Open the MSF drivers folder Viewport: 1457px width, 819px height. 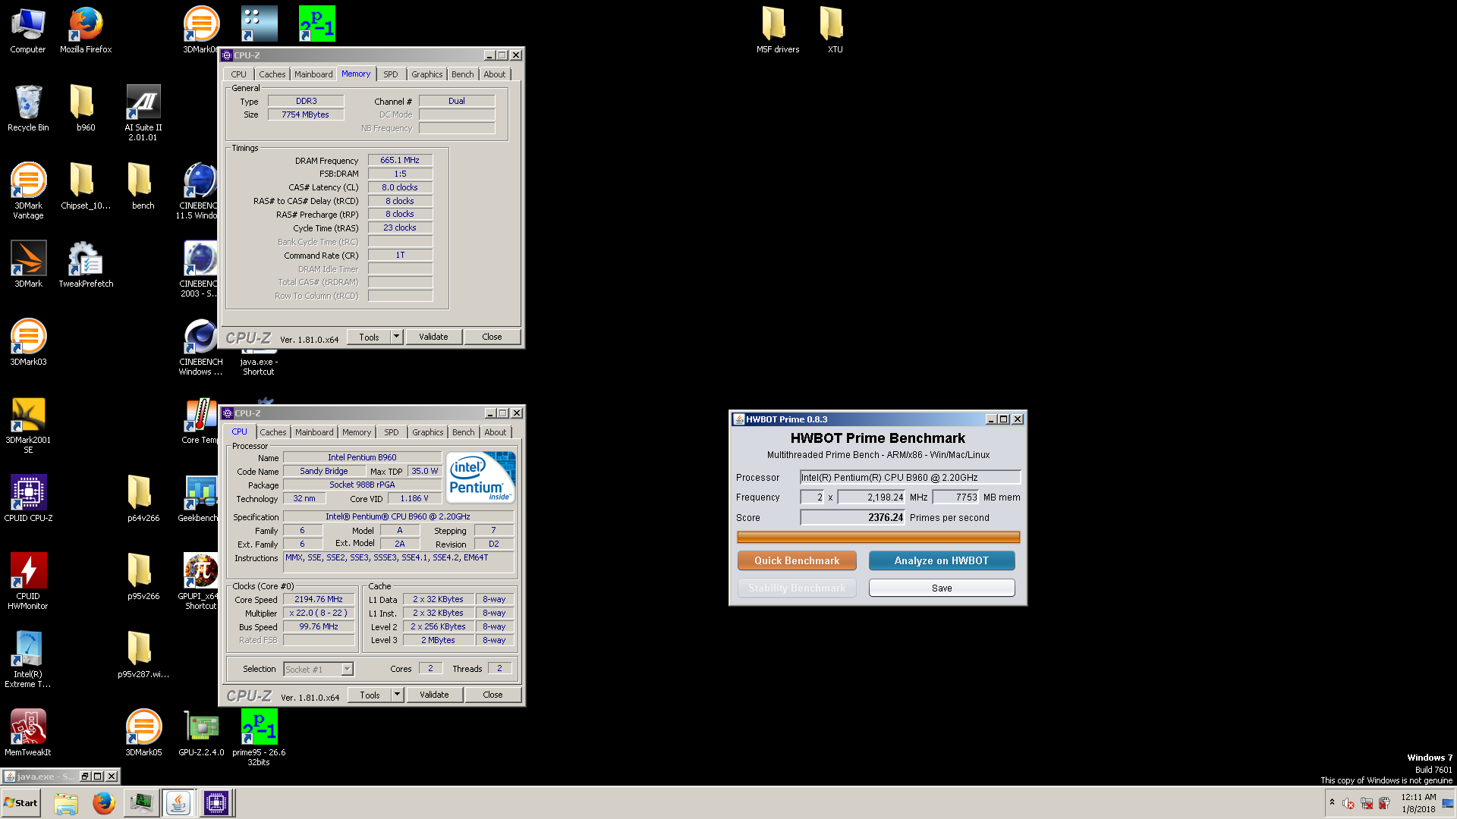pyautogui.click(x=778, y=30)
